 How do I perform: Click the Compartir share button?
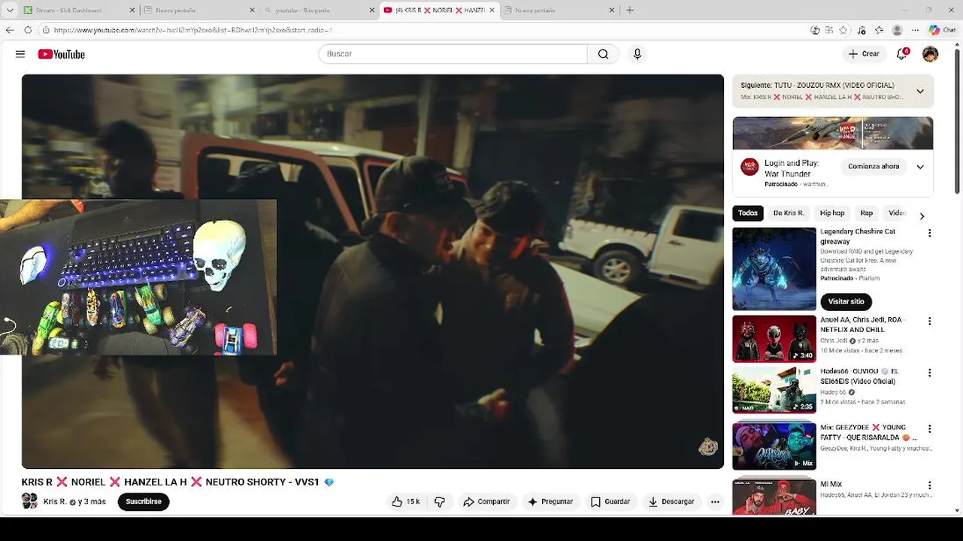click(486, 502)
